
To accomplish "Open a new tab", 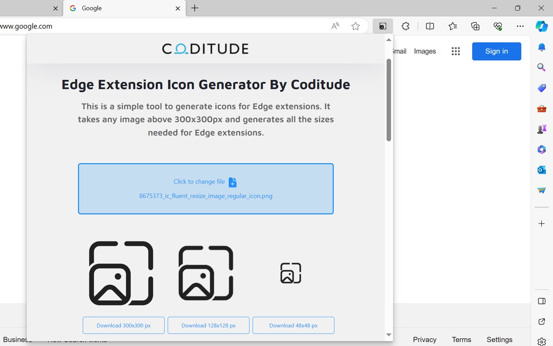I will [195, 8].
